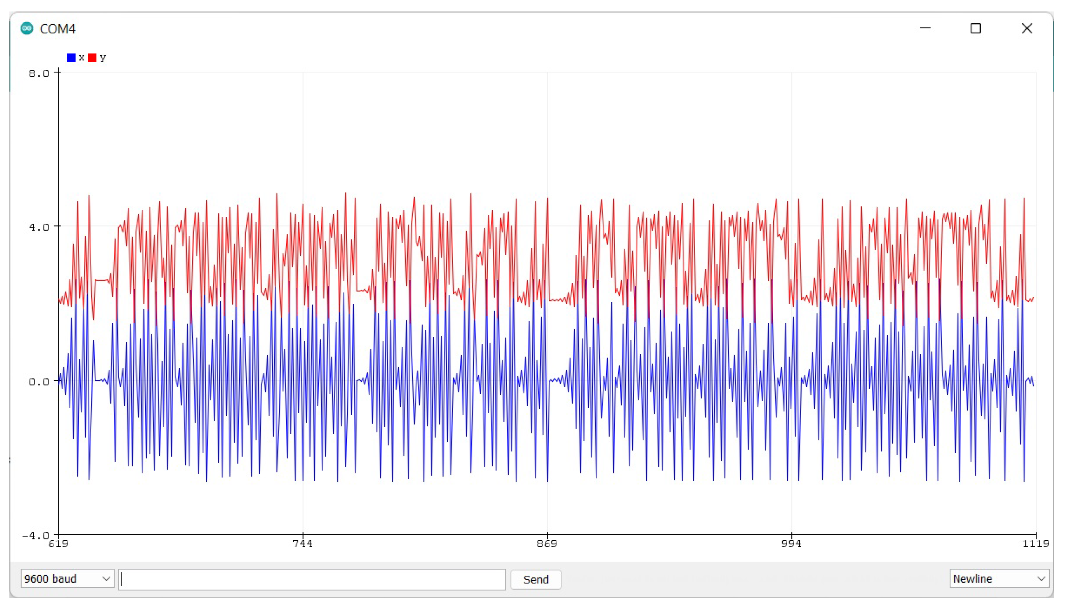Click the 1119 x-axis tick label
The width and height of the screenshot is (1065, 607).
[1035, 544]
